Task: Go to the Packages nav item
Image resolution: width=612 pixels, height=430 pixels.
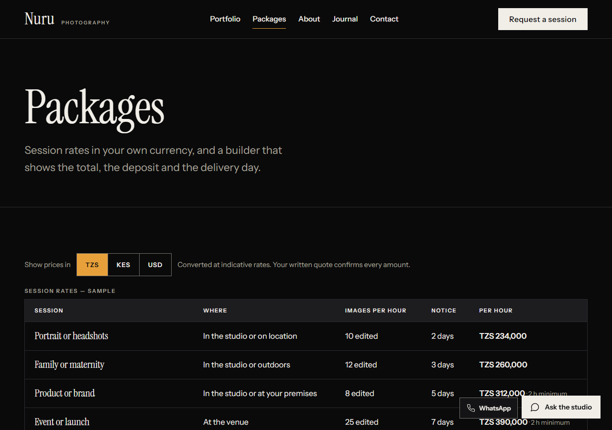Action: click(269, 19)
